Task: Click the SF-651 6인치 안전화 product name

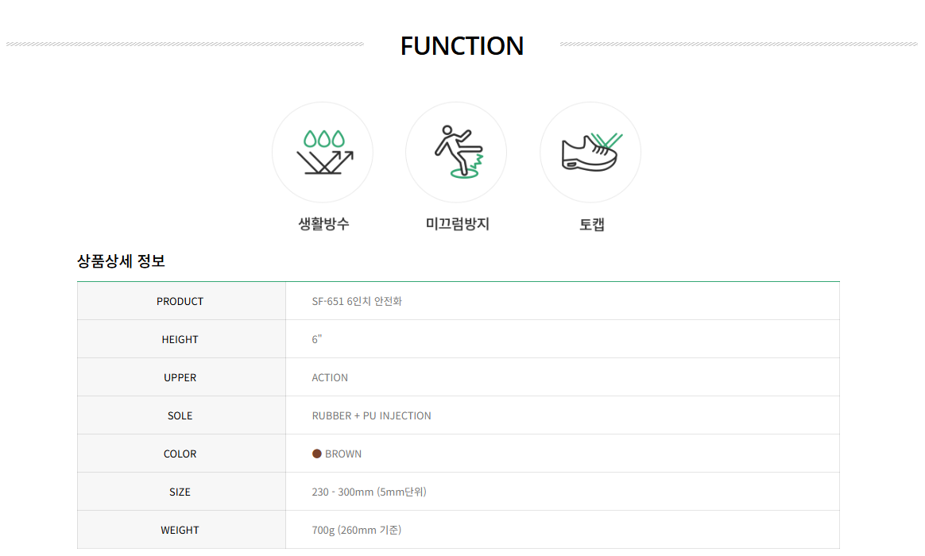Action: tap(357, 301)
